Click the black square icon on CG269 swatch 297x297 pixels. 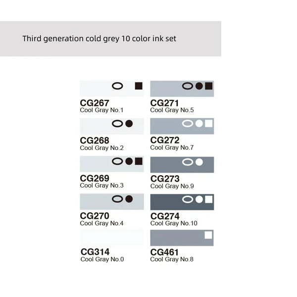[139, 161]
